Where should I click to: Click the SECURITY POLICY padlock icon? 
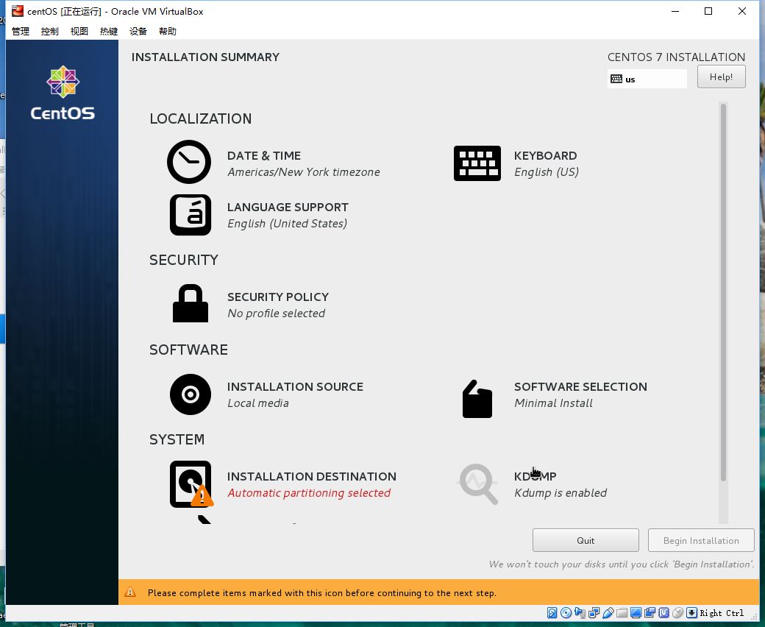[190, 302]
